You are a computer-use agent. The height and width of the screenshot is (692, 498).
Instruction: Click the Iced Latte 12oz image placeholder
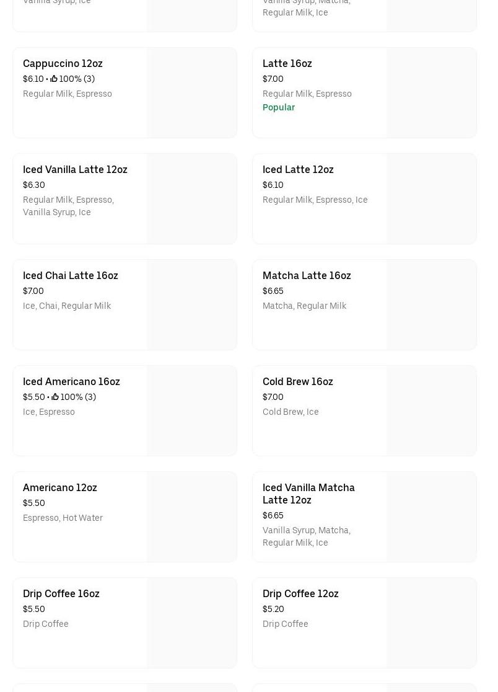tap(431, 198)
